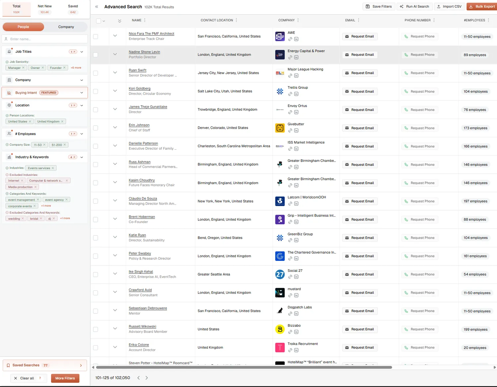Screen dimensions: 497x387
Task: Go to previous results page arrow
Action: tap(138, 378)
